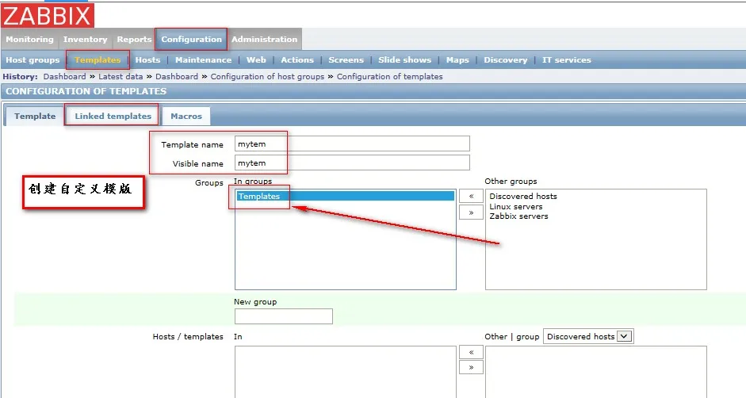Open the Slide shows submenu

point(405,60)
